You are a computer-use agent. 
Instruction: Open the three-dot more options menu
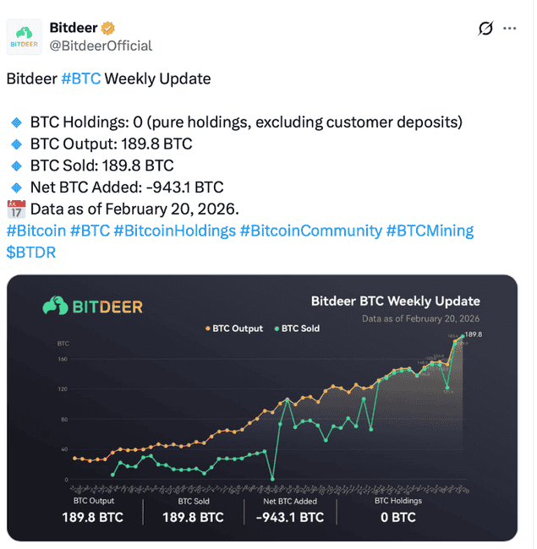[x=509, y=29]
